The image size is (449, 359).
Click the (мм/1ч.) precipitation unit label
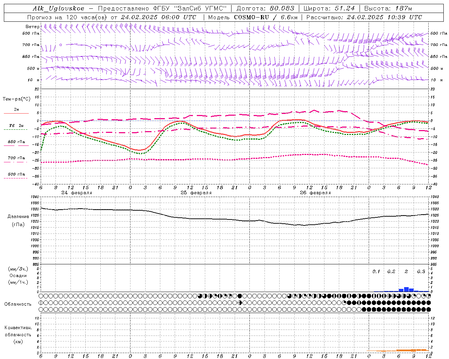pyautogui.click(x=18, y=282)
